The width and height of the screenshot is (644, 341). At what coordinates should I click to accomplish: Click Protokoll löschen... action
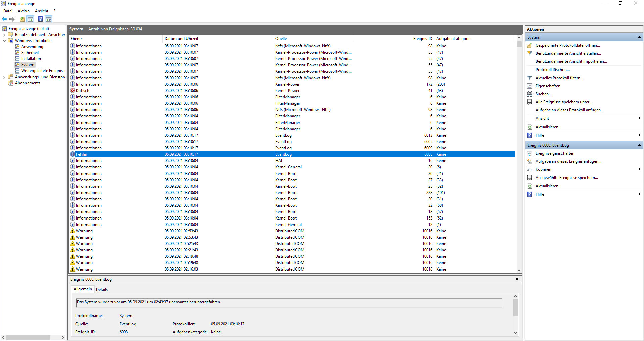click(552, 70)
